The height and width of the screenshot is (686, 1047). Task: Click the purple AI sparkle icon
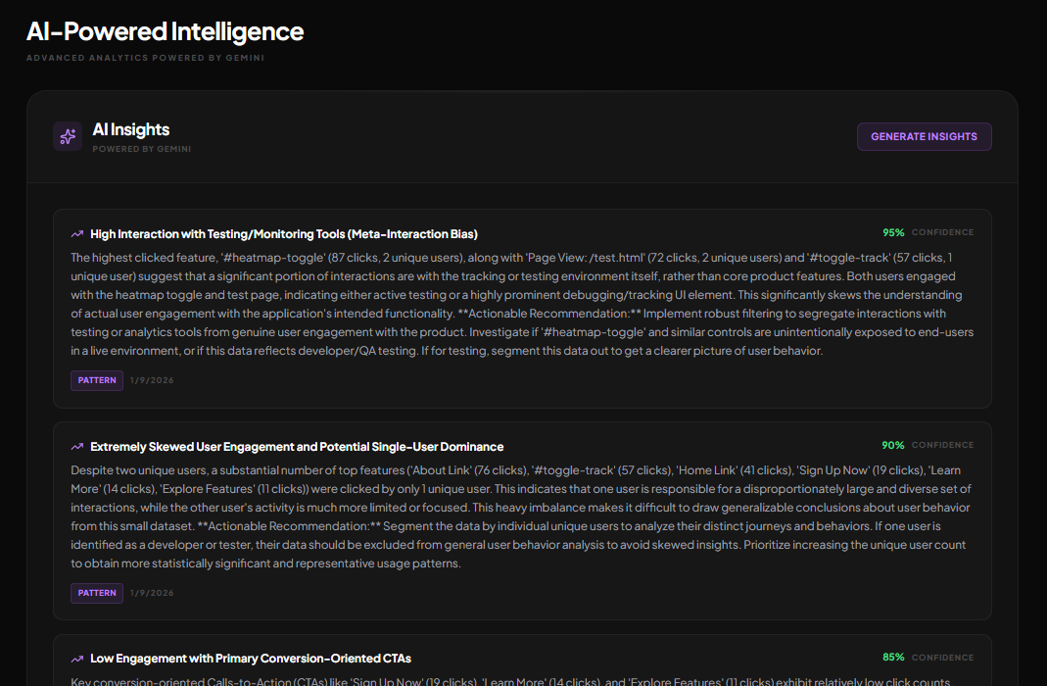(67, 136)
